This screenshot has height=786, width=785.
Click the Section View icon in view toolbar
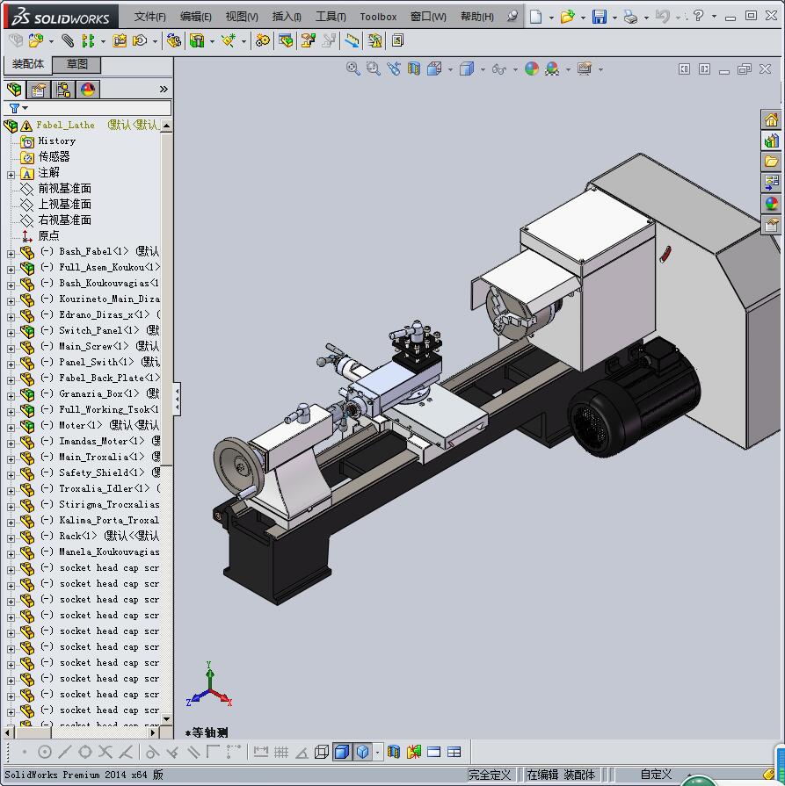coord(414,69)
